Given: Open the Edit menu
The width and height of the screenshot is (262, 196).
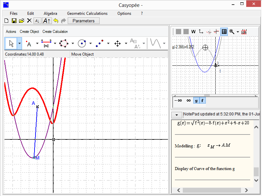Looking at the screenshot, I should pyautogui.click(x=31, y=13).
